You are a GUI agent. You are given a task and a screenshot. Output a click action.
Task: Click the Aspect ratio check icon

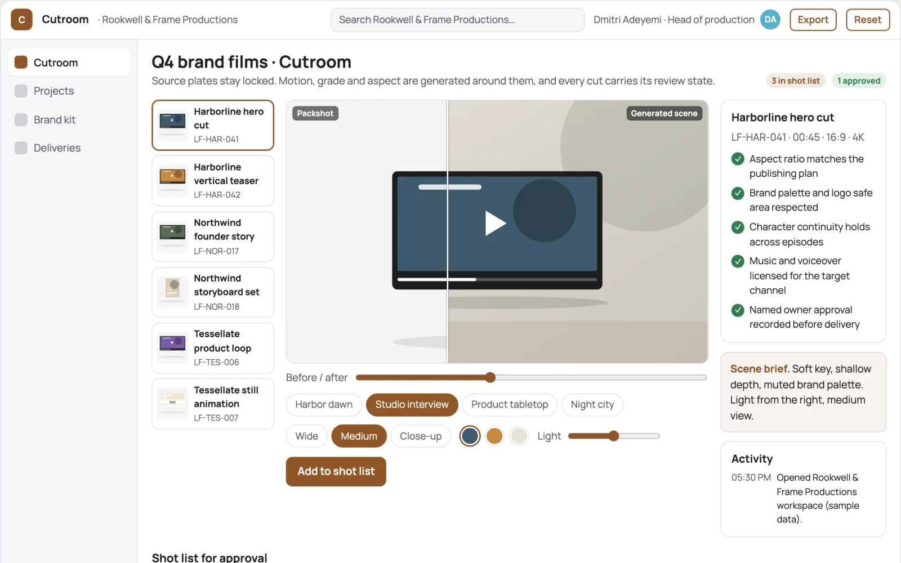(x=738, y=159)
